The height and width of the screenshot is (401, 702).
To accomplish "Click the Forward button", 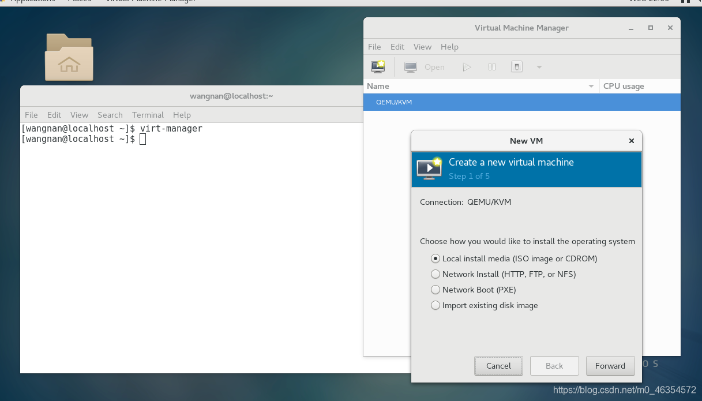I will pyautogui.click(x=610, y=366).
